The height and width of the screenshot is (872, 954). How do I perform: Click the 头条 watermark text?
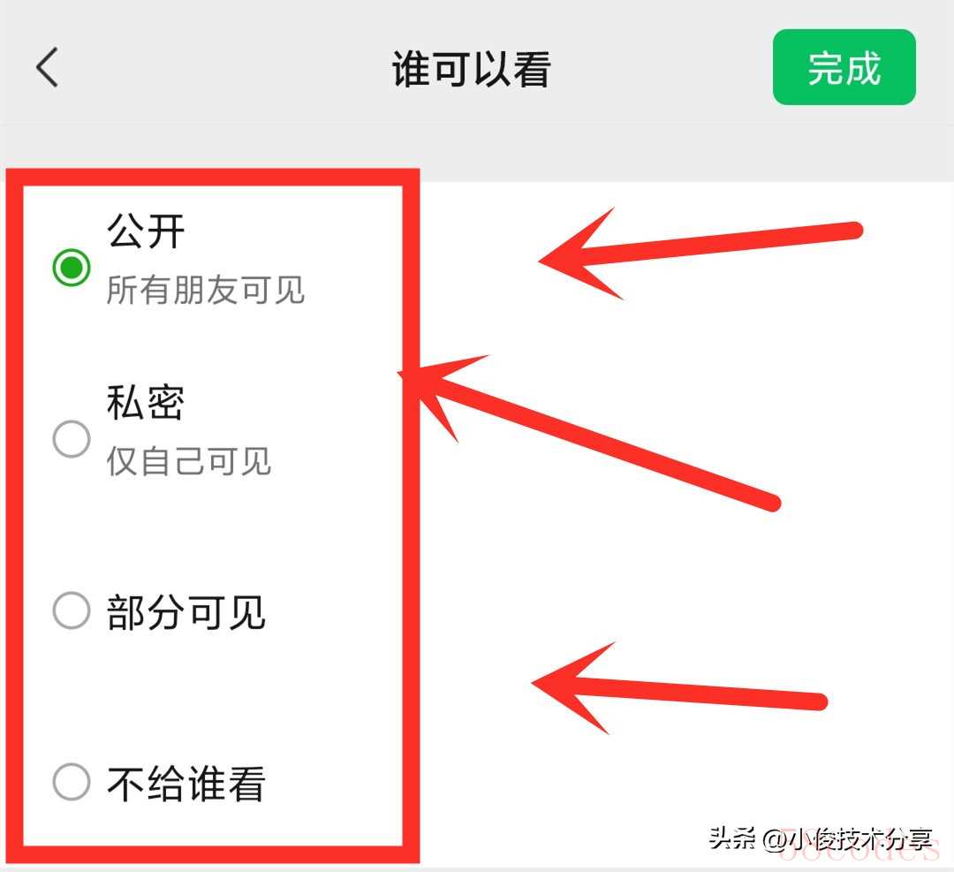(732, 838)
